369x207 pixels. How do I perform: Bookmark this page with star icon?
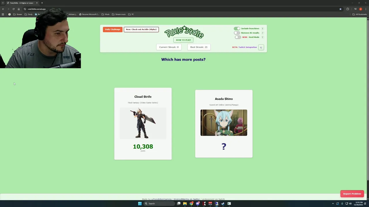(340, 9)
